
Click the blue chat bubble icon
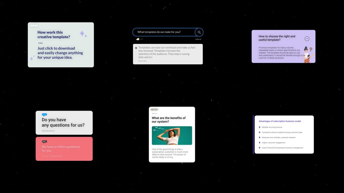(44, 115)
